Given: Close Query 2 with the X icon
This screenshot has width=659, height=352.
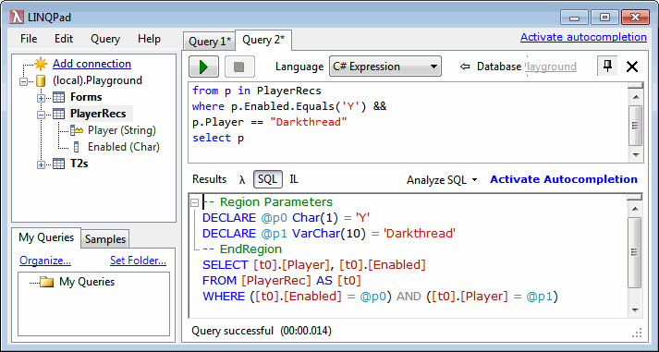Looking at the screenshot, I should coord(632,67).
